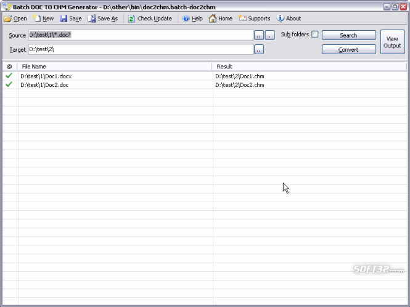The height and width of the screenshot is (307, 410).
Task: Minimize the Batch DOC TO CHM window
Action: click(x=387, y=7)
